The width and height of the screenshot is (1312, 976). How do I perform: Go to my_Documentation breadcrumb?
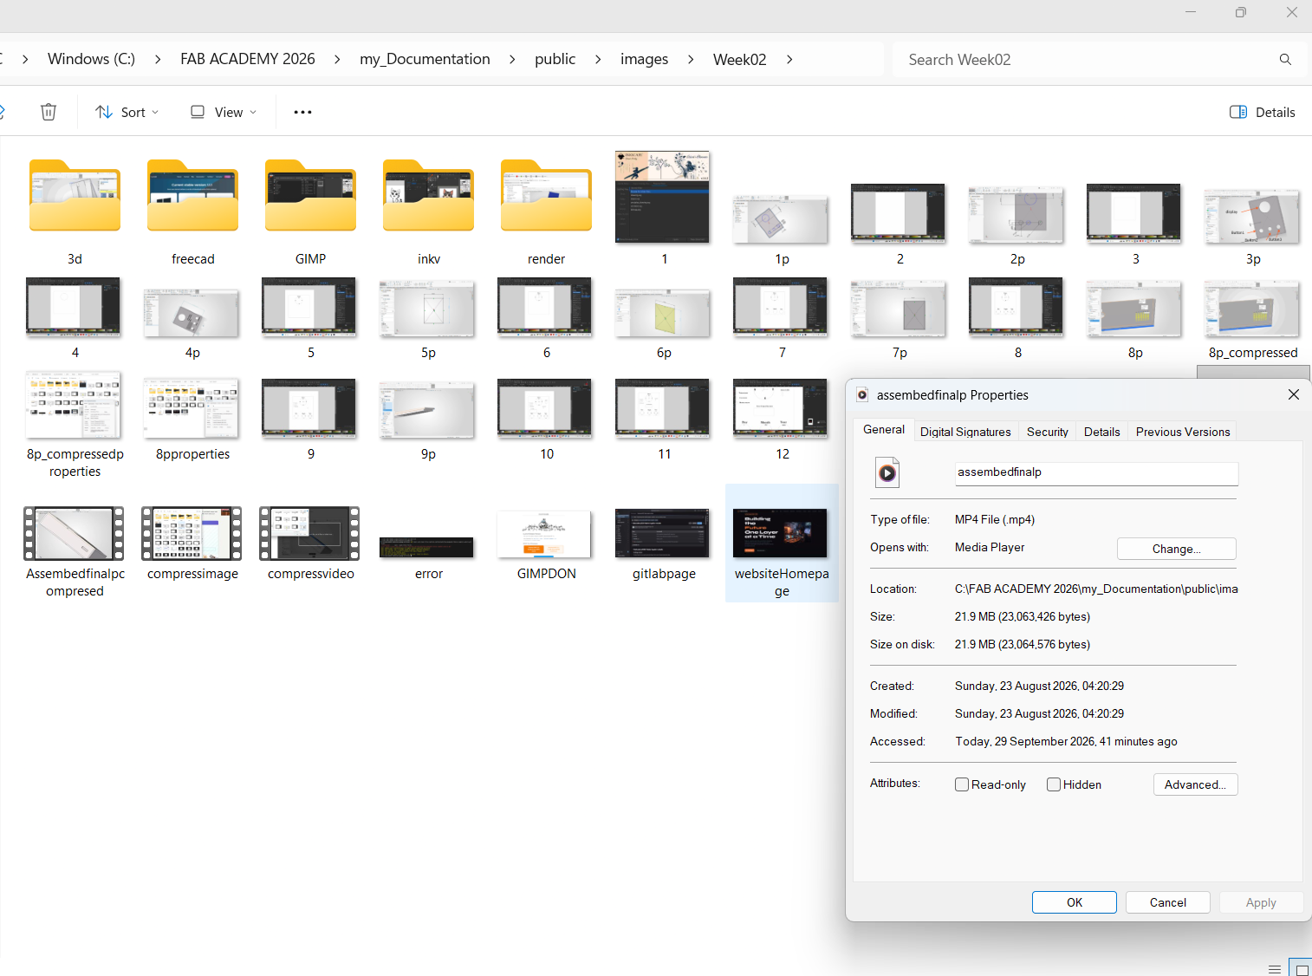[x=425, y=59]
